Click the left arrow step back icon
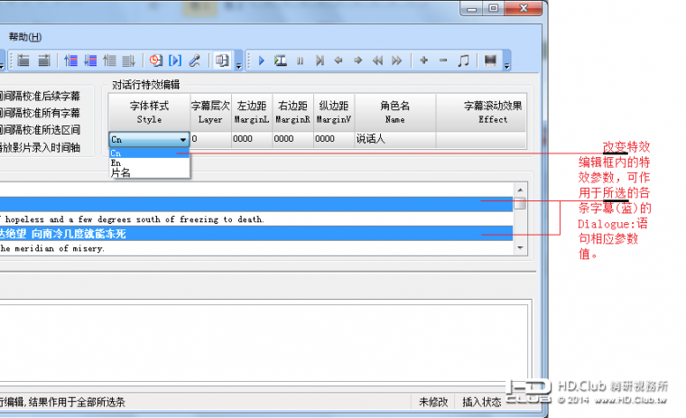Image resolution: width=686 pixels, height=418 pixels. 338,60
